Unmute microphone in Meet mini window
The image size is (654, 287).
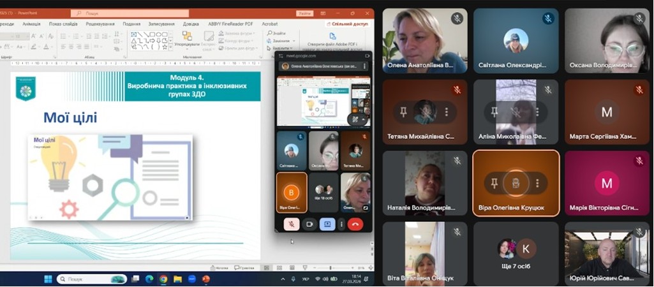[x=291, y=224]
